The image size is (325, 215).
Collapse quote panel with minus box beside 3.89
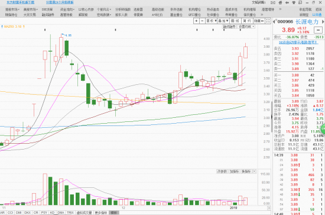(318, 30)
